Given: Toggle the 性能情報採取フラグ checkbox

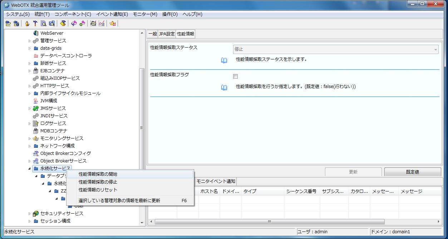Looking at the screenshot, I should [235, 76].
